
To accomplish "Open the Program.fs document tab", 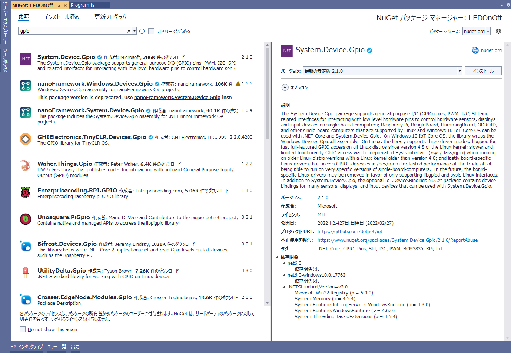I will [x=83, y=5].
